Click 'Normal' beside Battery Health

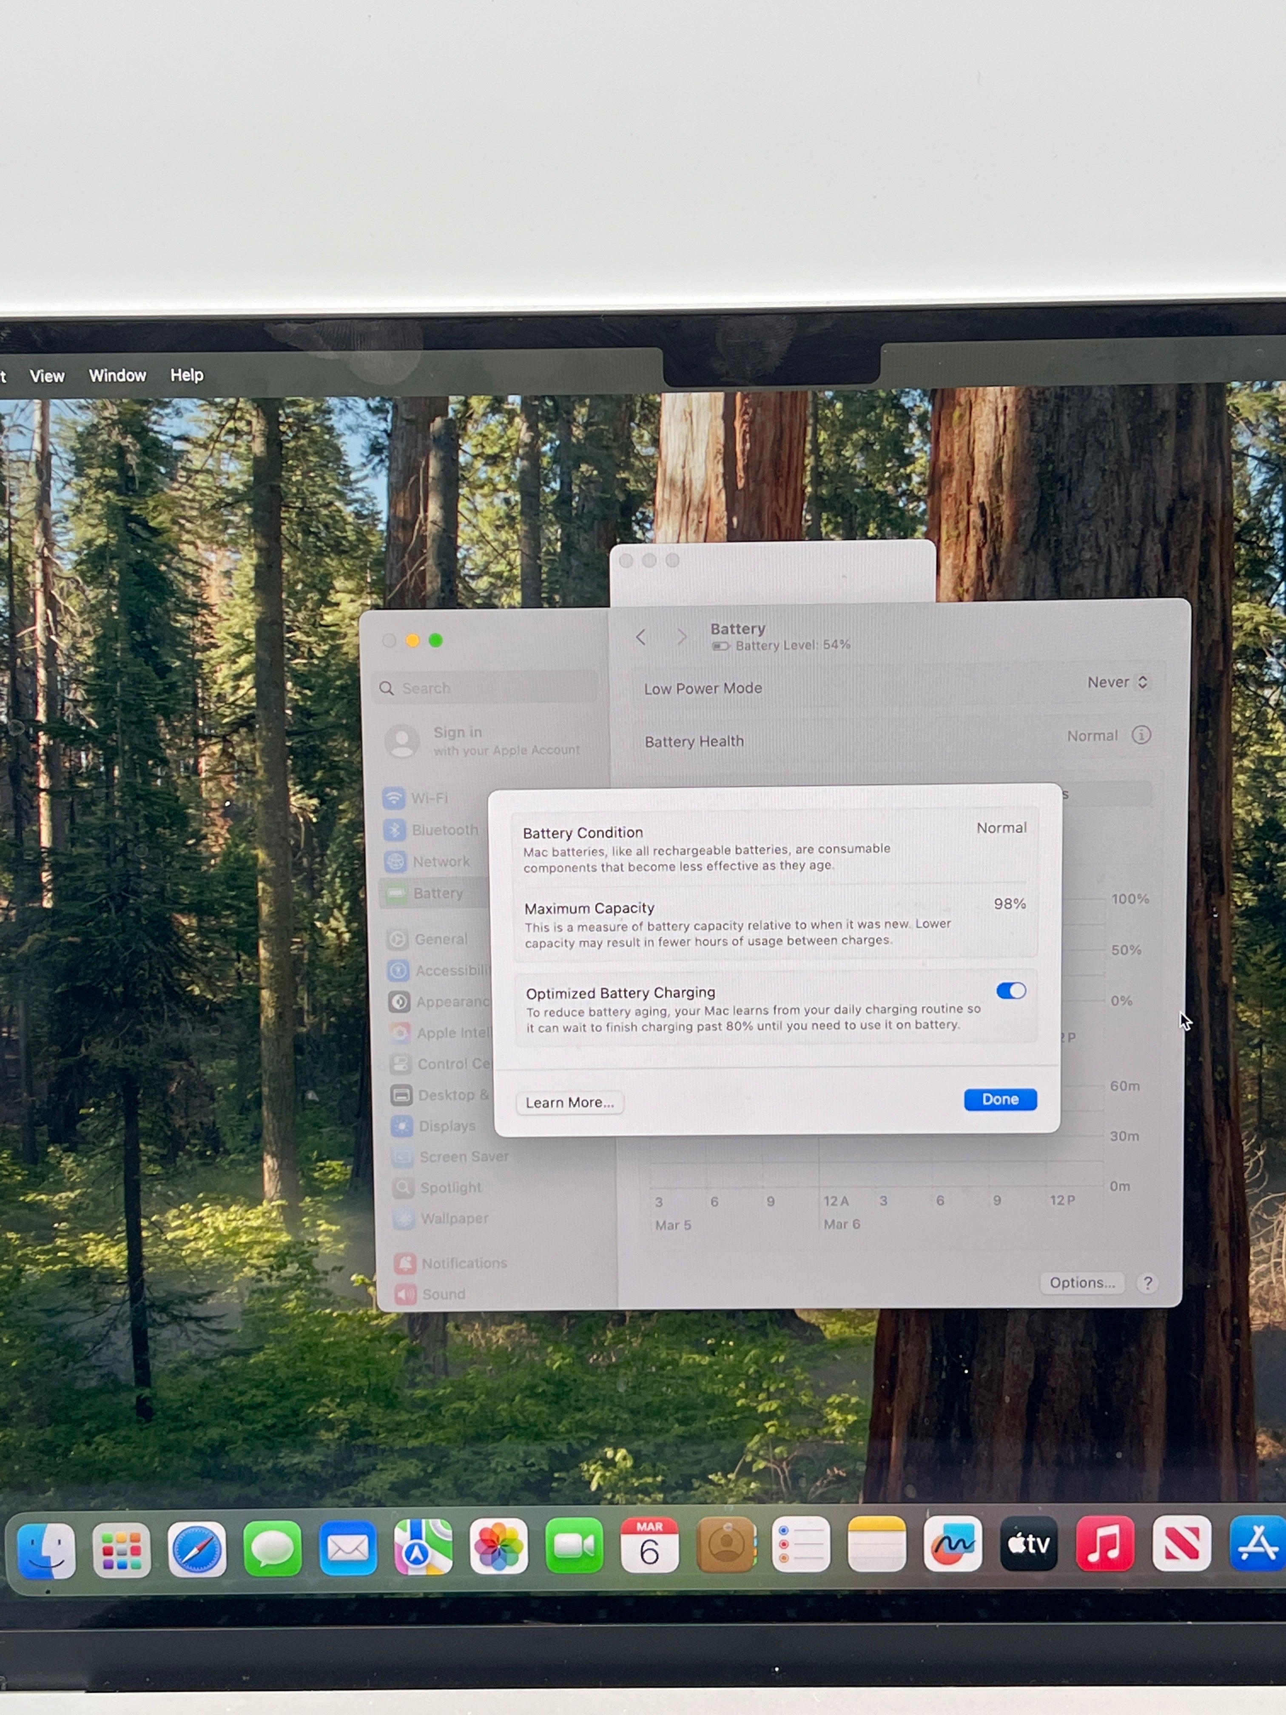coord(1092,736)
